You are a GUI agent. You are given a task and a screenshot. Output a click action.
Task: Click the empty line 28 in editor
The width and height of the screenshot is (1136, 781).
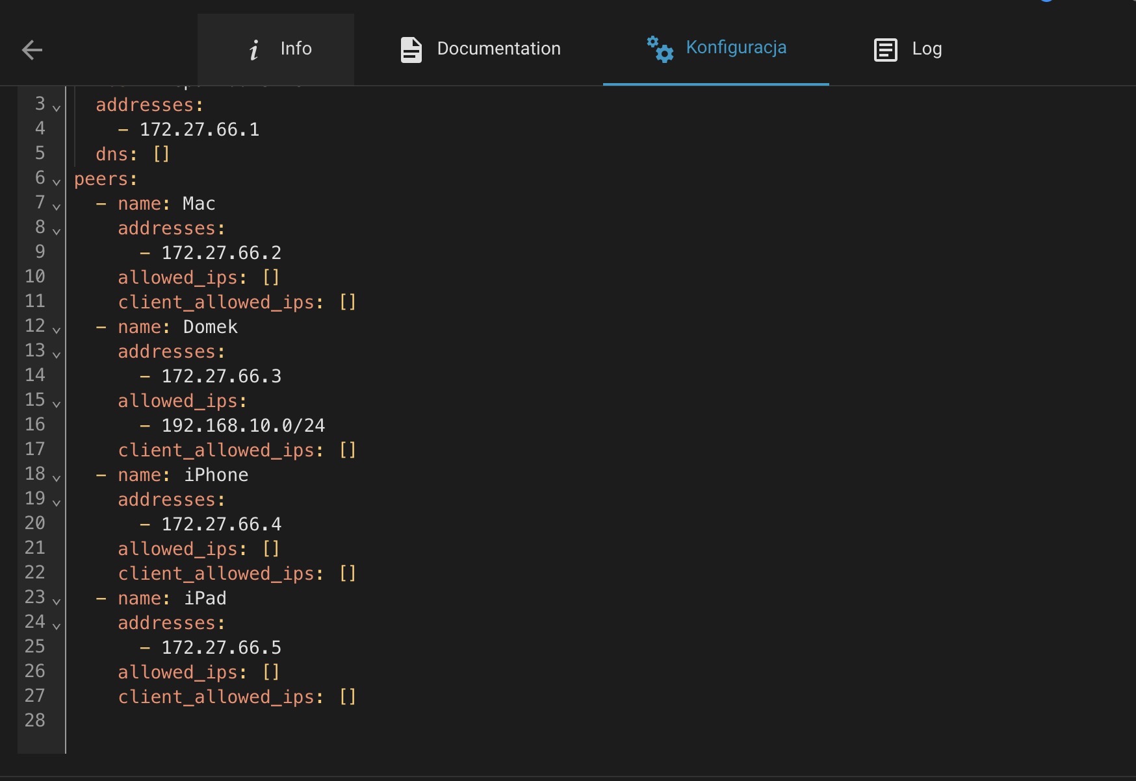coord(260,721)
